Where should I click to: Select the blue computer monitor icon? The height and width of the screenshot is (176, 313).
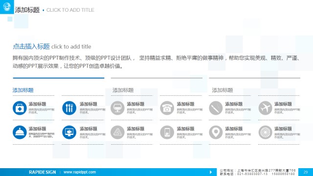coord(69,132)
